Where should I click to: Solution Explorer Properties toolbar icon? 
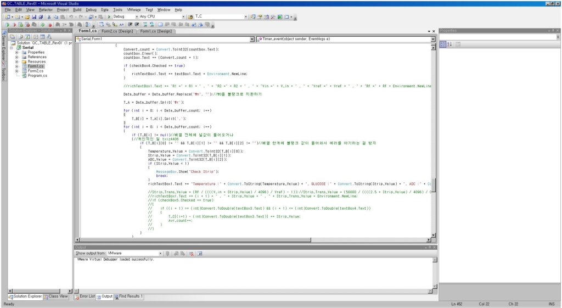coord(12,37)
